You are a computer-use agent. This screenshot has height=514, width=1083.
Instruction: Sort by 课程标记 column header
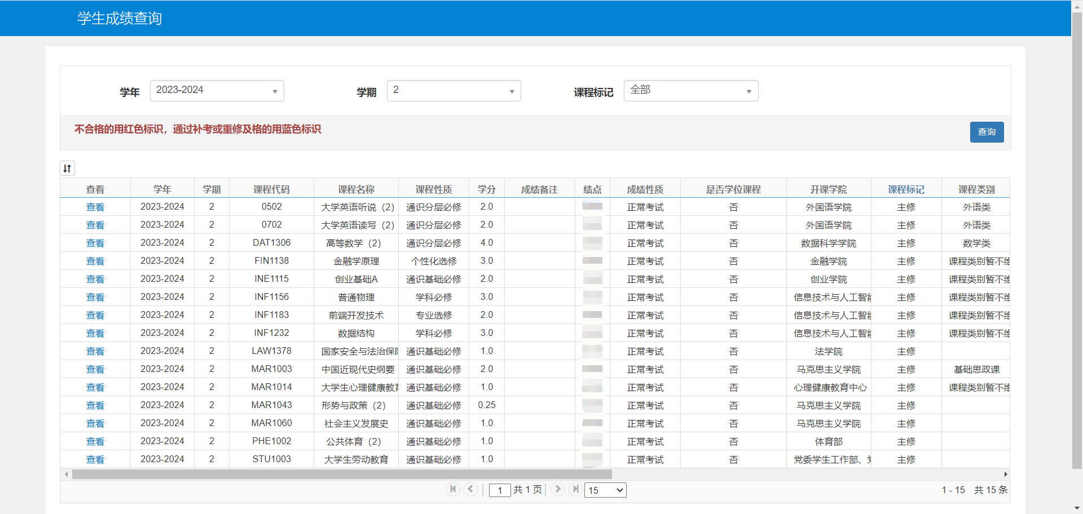(x=906, y=189)
